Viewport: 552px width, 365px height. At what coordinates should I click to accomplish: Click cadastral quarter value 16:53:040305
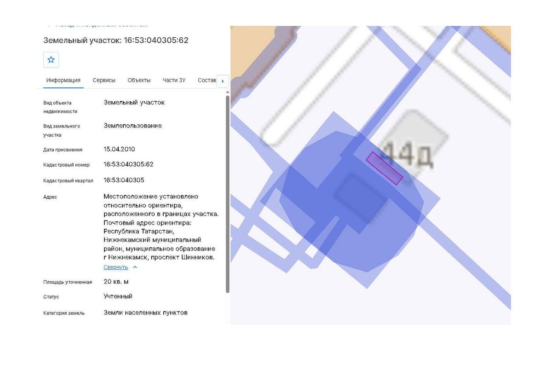point(124,180)
